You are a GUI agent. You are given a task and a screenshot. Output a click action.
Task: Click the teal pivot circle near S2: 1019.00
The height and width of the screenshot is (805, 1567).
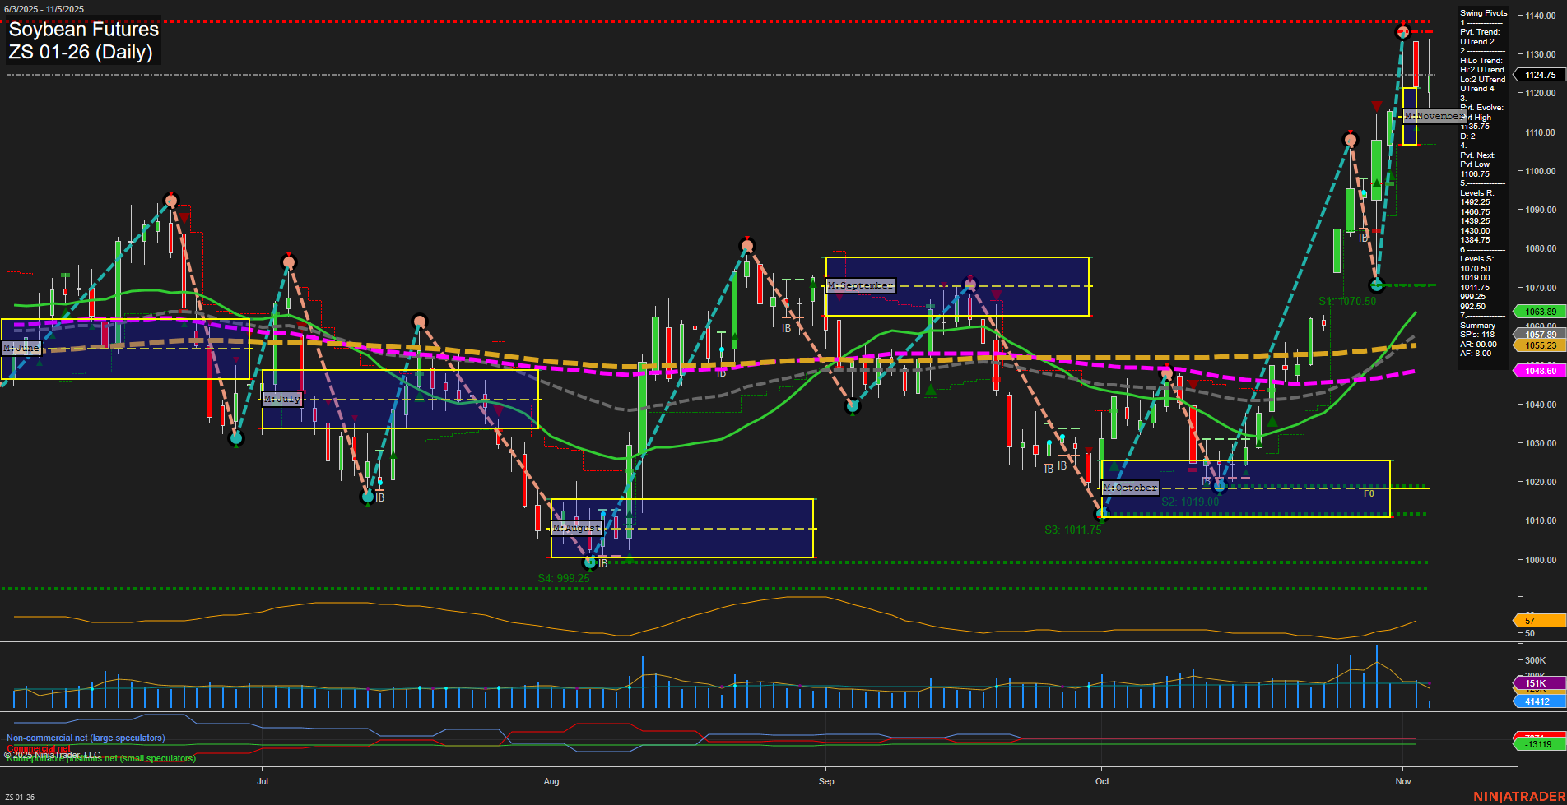[x=1220, y=487]
